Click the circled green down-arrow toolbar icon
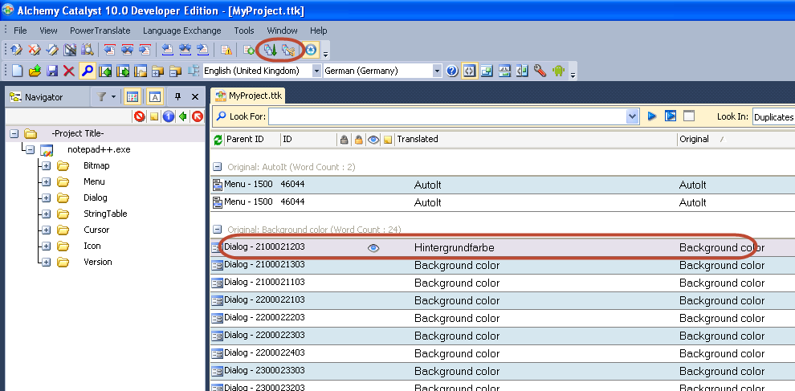The image size is (795, 391). coord(271,50)
